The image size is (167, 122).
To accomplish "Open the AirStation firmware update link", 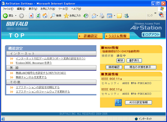I will 43,92.
